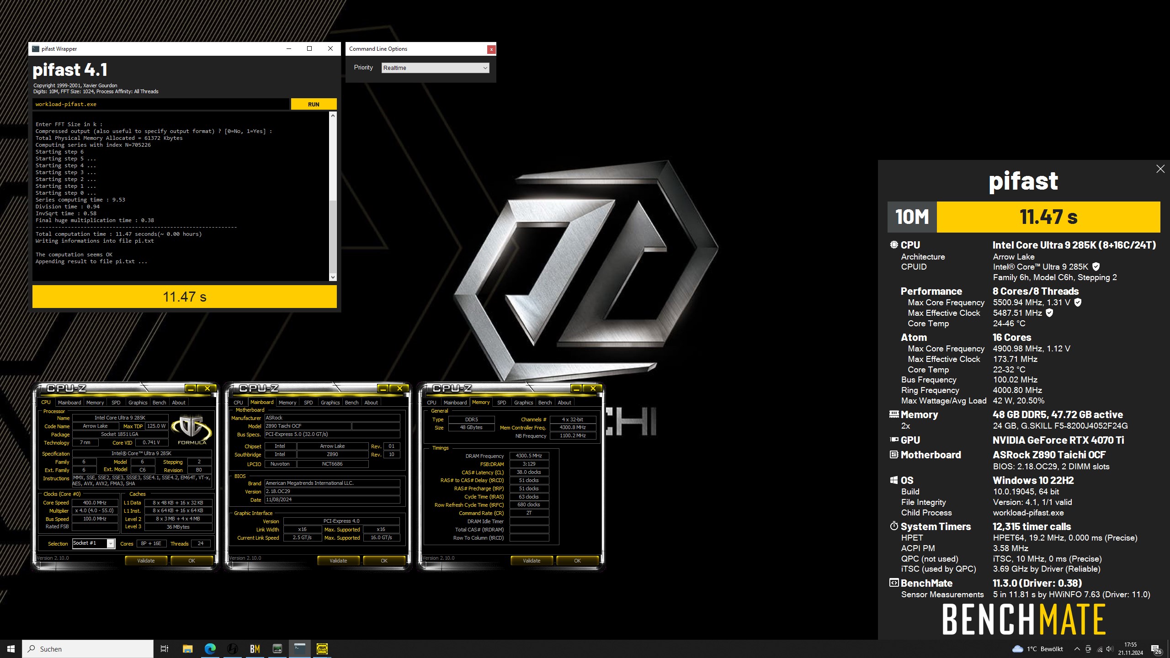Viewport: 1170px width, 658px height.
Task: Switch to CPU tab in the Timings CPU-Z window
Action: pyautogui.click(x=431, y=403)
